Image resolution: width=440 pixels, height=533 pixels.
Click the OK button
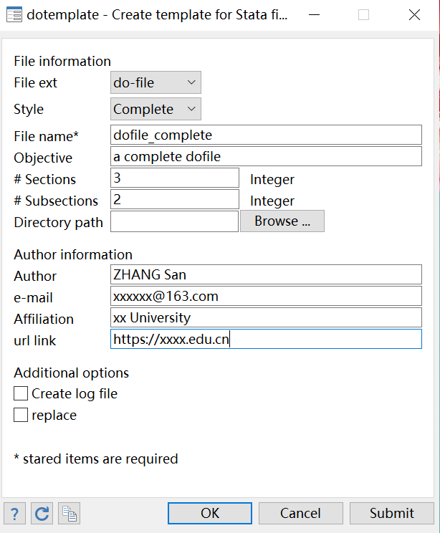(x=210, y=513)
